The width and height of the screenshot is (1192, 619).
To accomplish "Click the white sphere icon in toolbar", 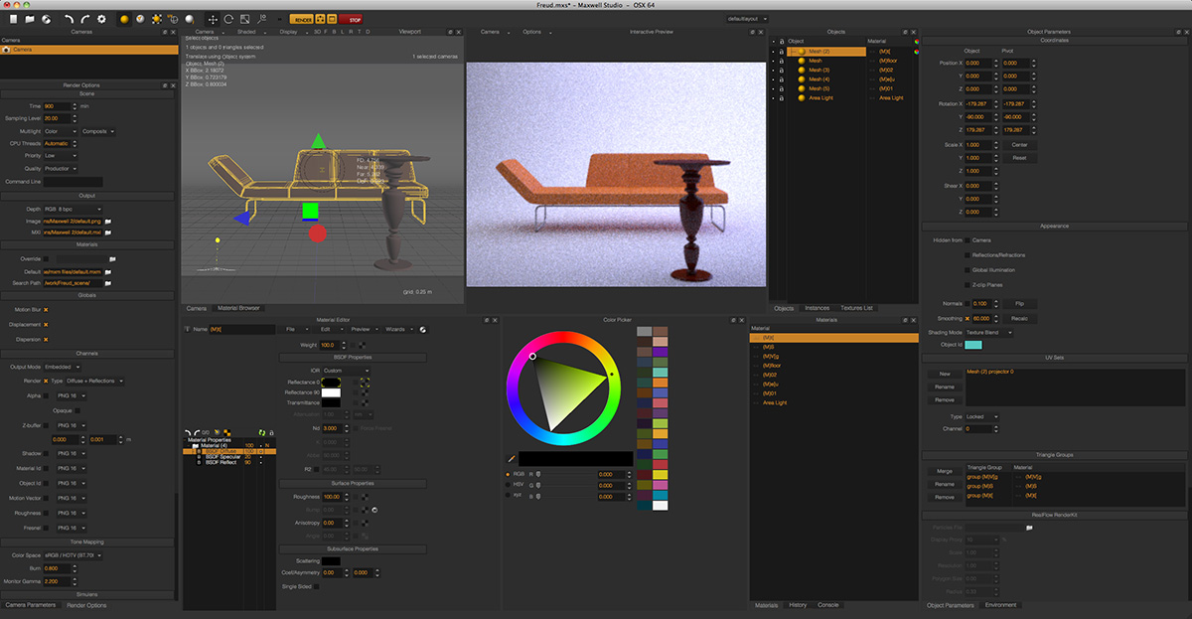I will pos(190,19).
